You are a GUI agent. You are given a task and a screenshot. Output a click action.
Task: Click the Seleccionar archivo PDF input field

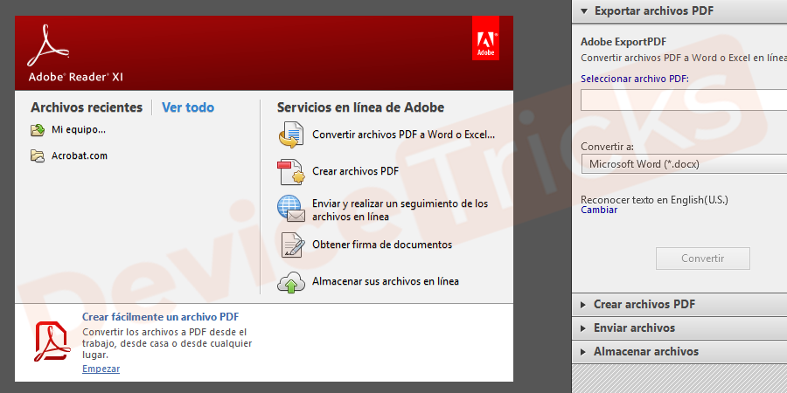click(684, 100)
